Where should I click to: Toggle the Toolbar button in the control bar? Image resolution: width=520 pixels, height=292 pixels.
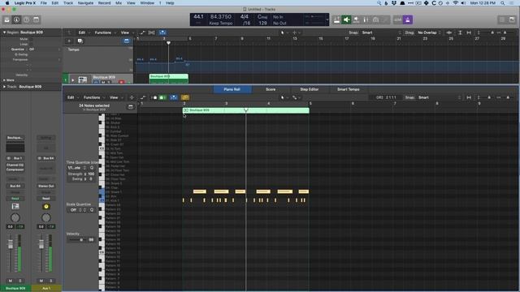(36, 19)
